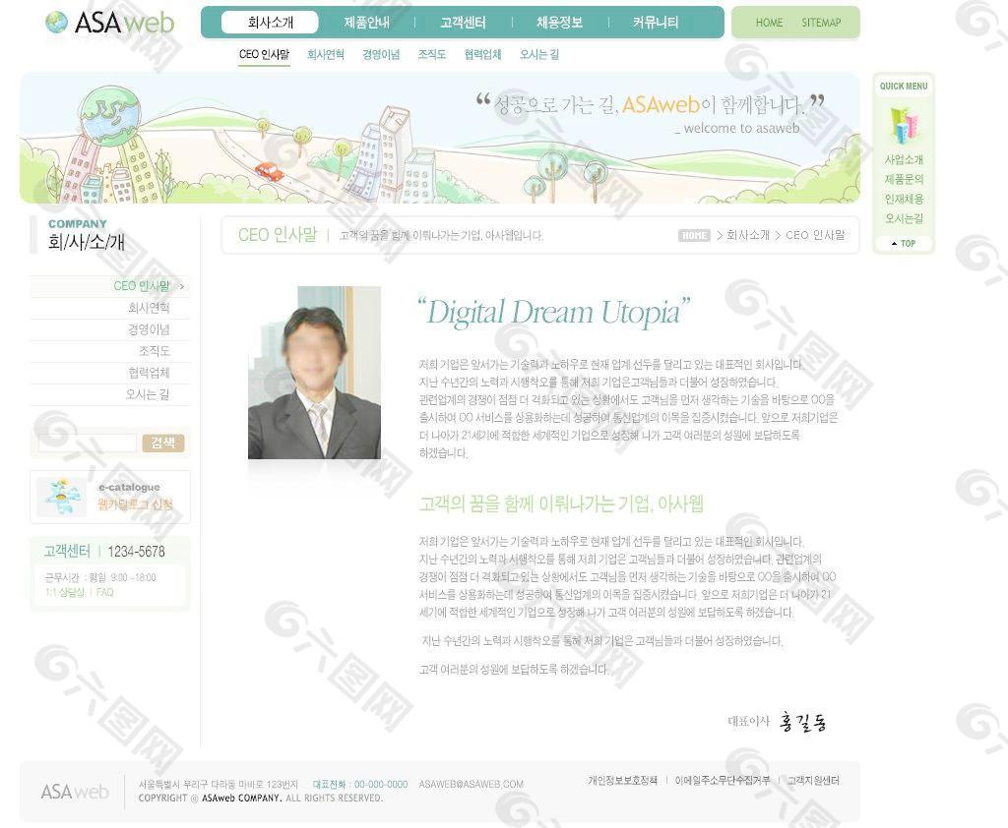Select the 커뮤니티 navigation item
The image size is (1008, 828).
pyautogui.click(x=656, y=23)
